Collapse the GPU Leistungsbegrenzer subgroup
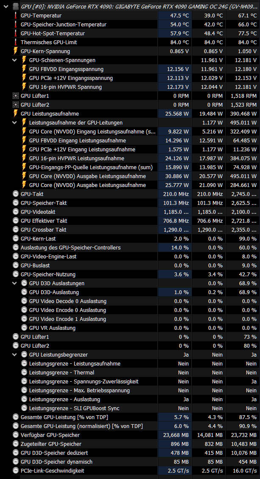Screen dimensions: 260x479 pyautogui.click(x=14, y=354)
